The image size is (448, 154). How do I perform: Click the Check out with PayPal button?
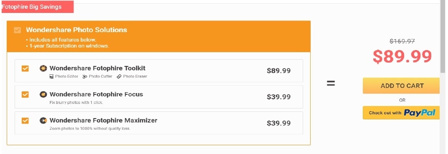tap(401, 113)
